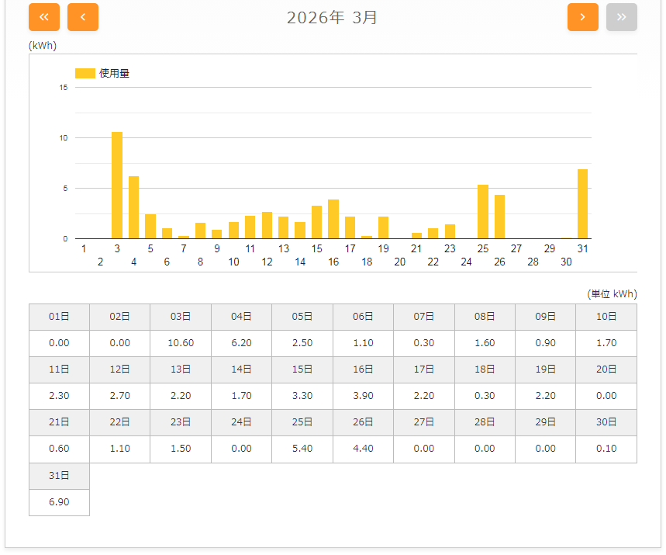Click the 10.60 usage value cell
The image size is (666, 555).
181,343
